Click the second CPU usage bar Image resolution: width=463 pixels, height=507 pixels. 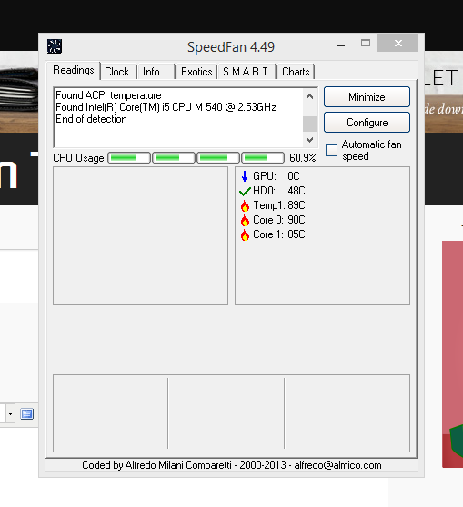click(x=174, y=158)
